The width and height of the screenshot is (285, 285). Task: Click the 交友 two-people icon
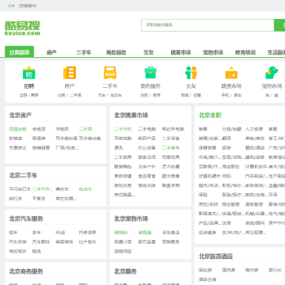191,73
